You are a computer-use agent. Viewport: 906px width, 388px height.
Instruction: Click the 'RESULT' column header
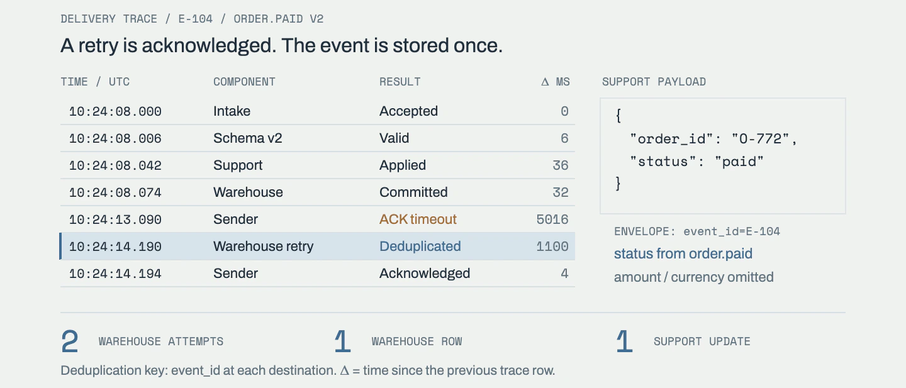tap(400, 82)
